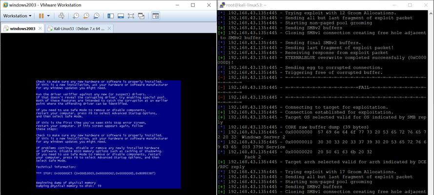This screenshot has width=434, height=195.
Task: Open the Workstation dropdown menu
Action: [x=17, y=16]
